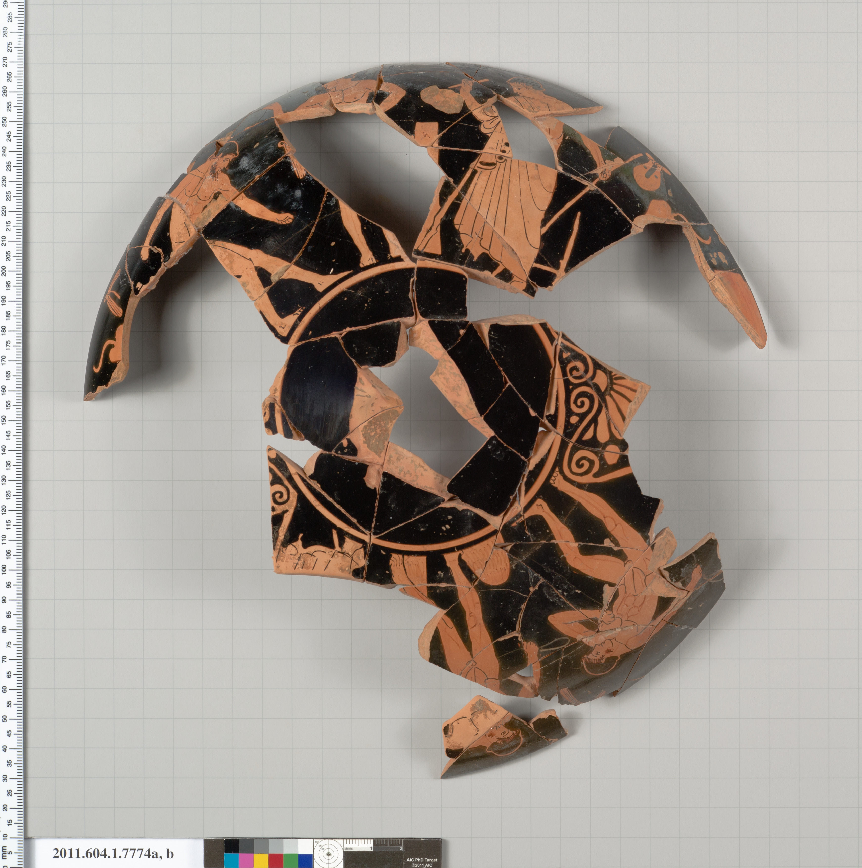Click the white grayscale patch
The width and height of the screenshot is (862, 868).
point(305,846)
